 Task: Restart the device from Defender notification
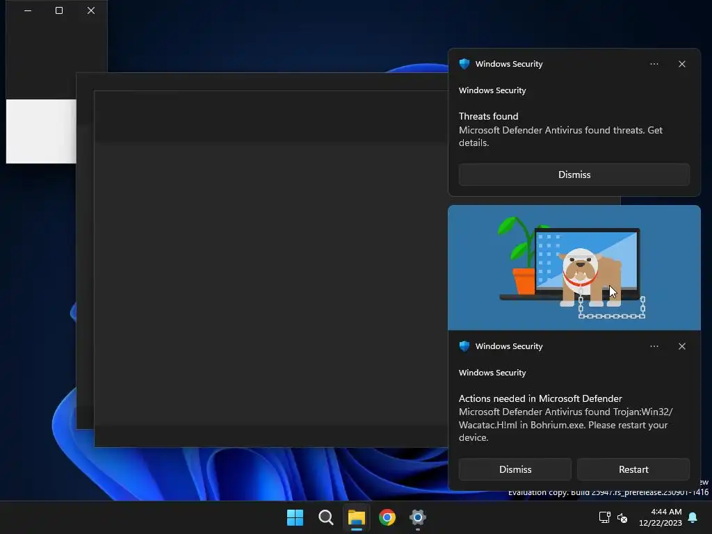pos(633,469)
